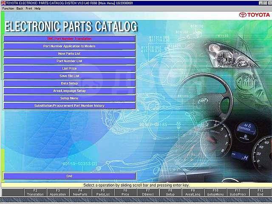This screenshot has width=272, height=204.
Task: Open Area/Language Setup
Action: (x=69, y=91)
